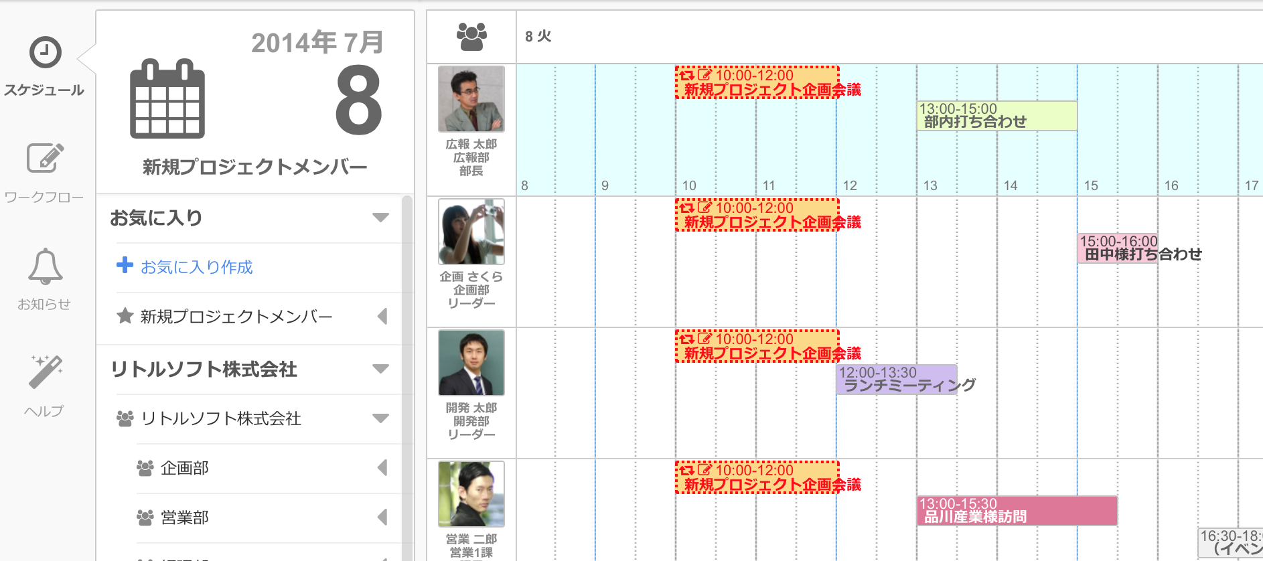This screenshot has height=561, width=1263.
Task: Open the お知らせ bell icon
Action: (45, 266)
